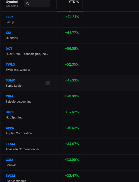Open the CXM Sprinklr ticker
This screenshot has width=139, height=182.
(9, 160)
